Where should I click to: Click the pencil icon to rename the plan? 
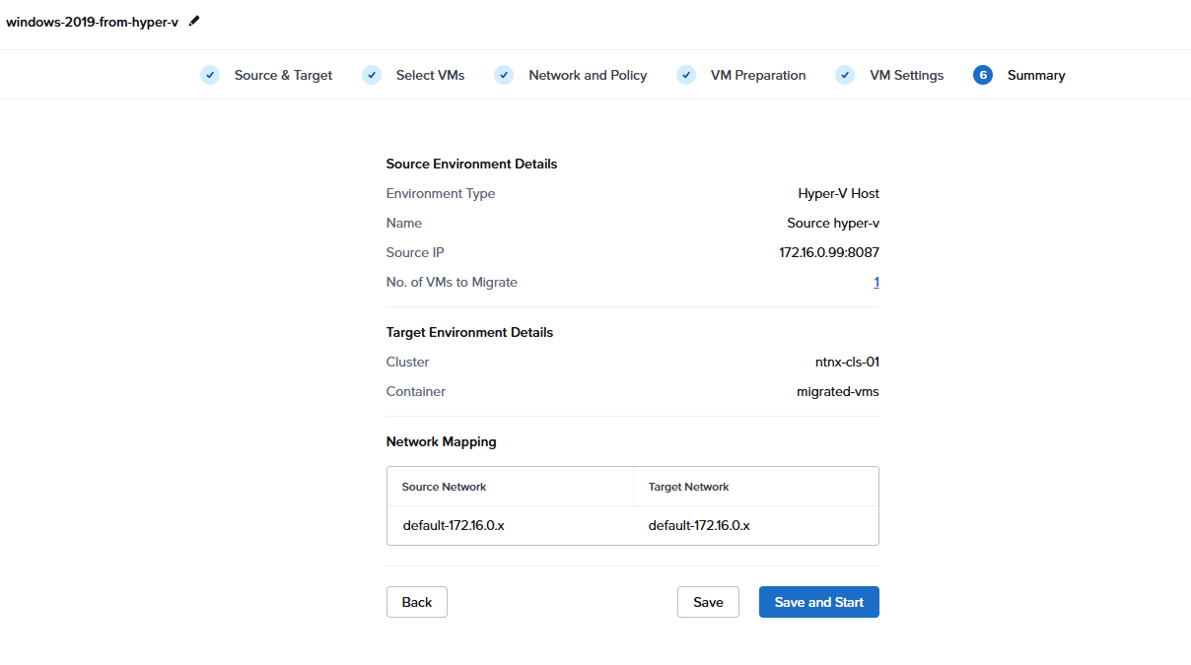click(194, 21)
